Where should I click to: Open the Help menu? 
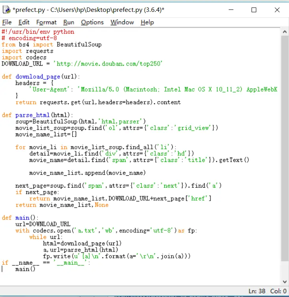(147, 23)
